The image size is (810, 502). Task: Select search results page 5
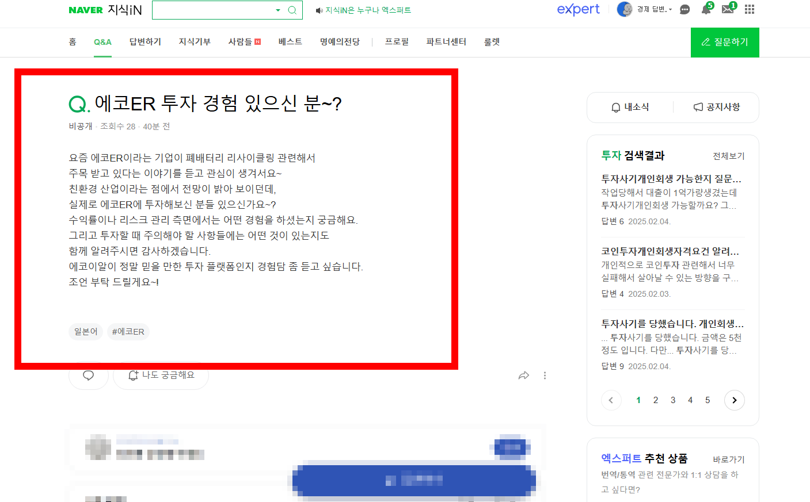708,400
